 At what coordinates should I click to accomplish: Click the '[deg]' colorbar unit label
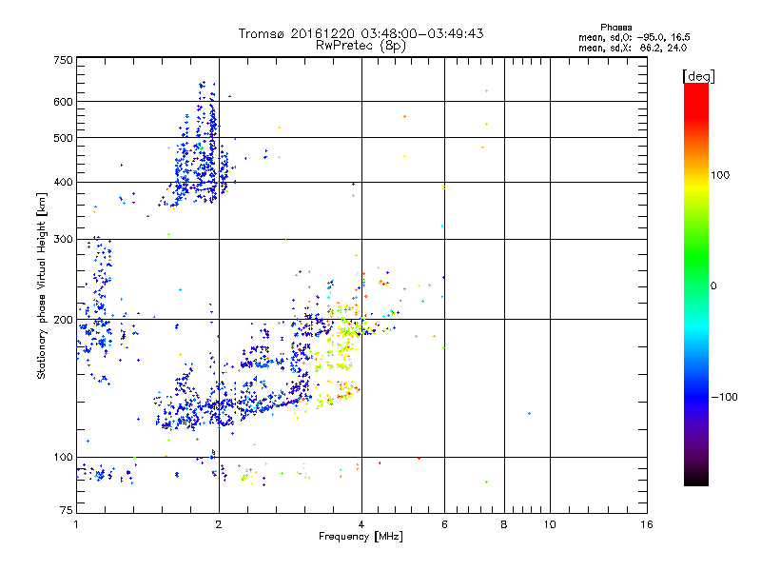(x=698, y=76)
